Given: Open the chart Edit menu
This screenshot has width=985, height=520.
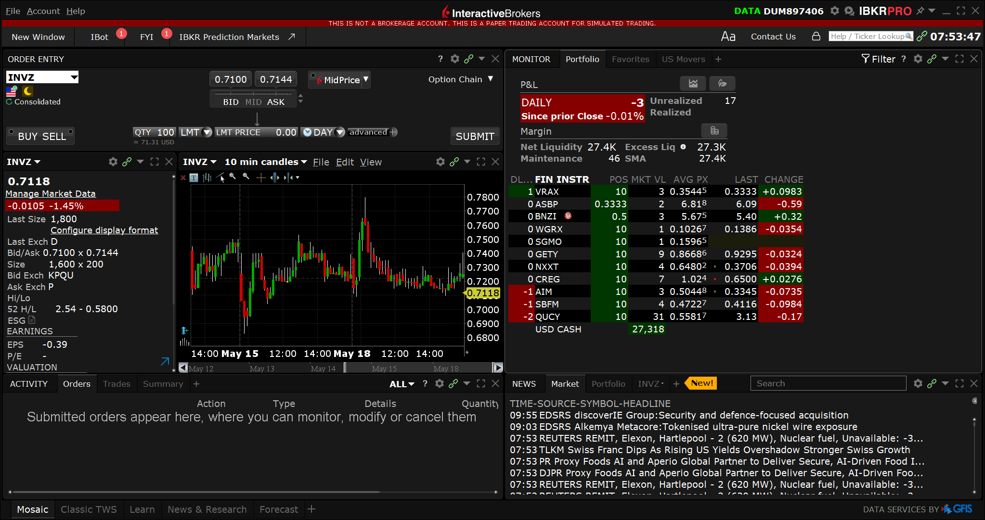Looking at the screenshot, I should (x=345, y=162).
